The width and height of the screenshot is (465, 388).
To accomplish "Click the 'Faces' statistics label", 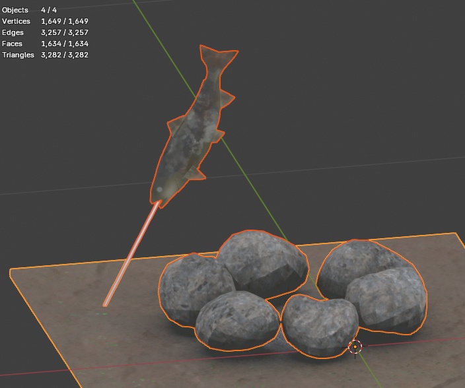I will point(12,44).
